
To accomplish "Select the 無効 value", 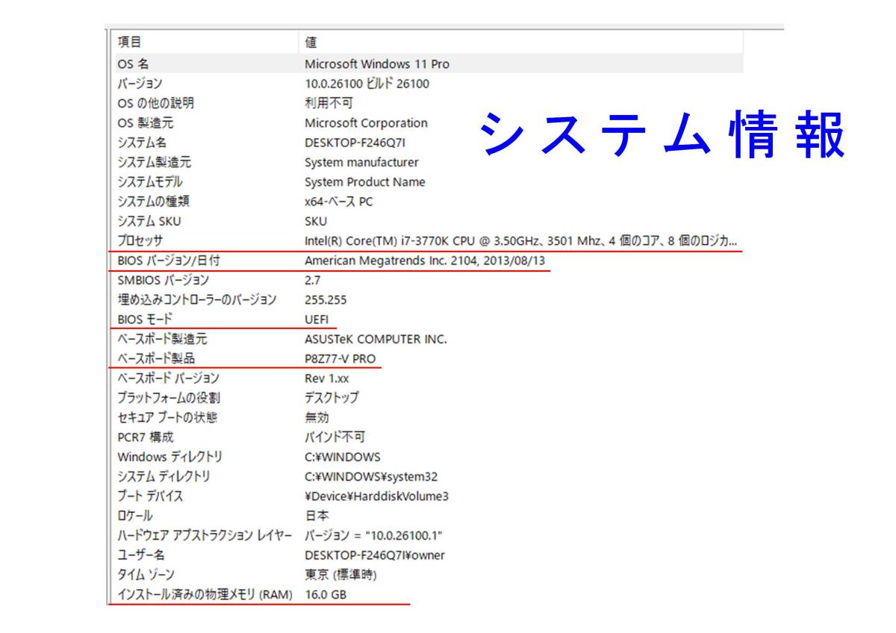I will click(x=317, y=417).
